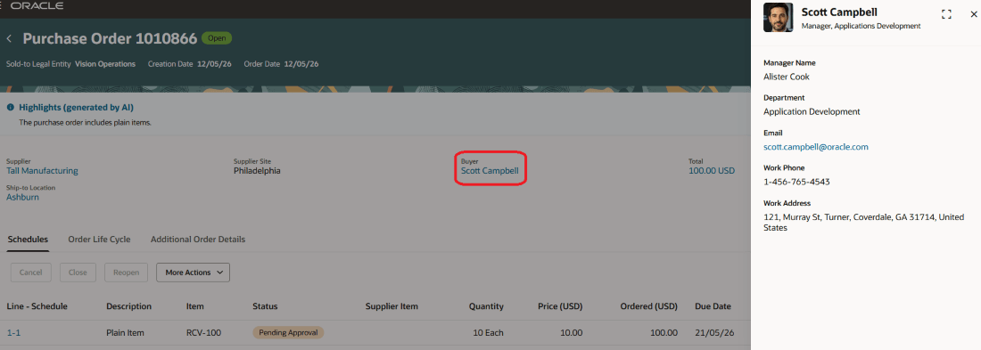Click the Highlights info icon
The image size is (981, 350).
(x=11, y=108)
